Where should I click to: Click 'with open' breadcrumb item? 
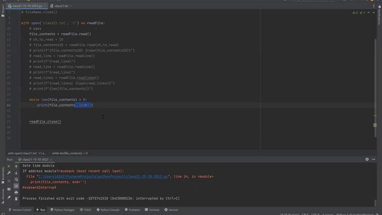click(26, 153)
